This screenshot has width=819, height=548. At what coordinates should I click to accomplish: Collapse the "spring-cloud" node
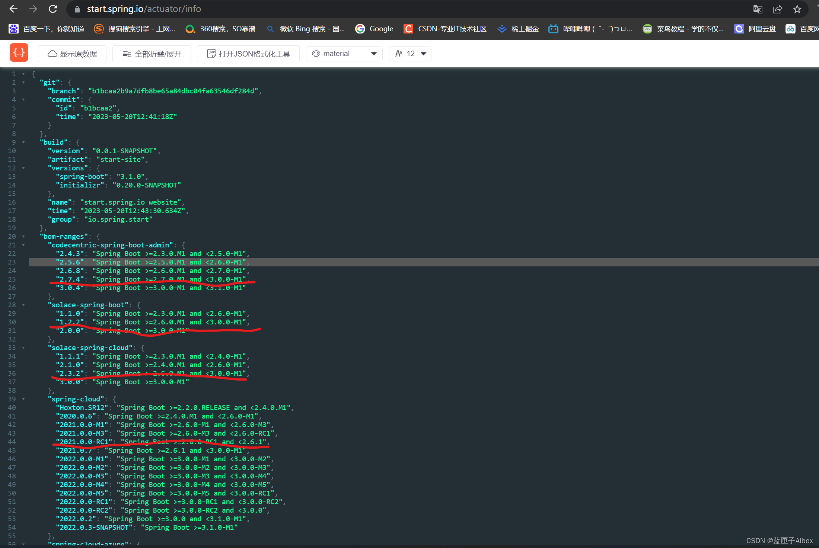point(23,399)
